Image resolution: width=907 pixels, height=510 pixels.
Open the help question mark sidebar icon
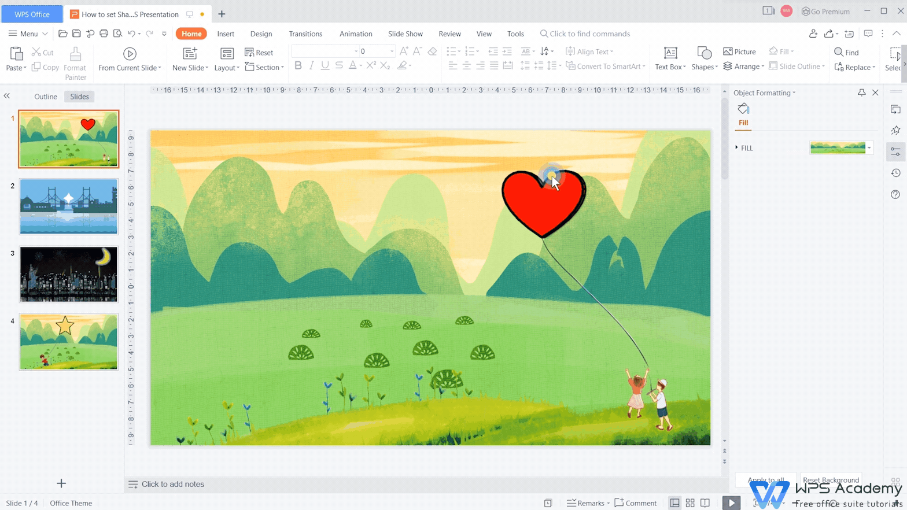(895, 194)
